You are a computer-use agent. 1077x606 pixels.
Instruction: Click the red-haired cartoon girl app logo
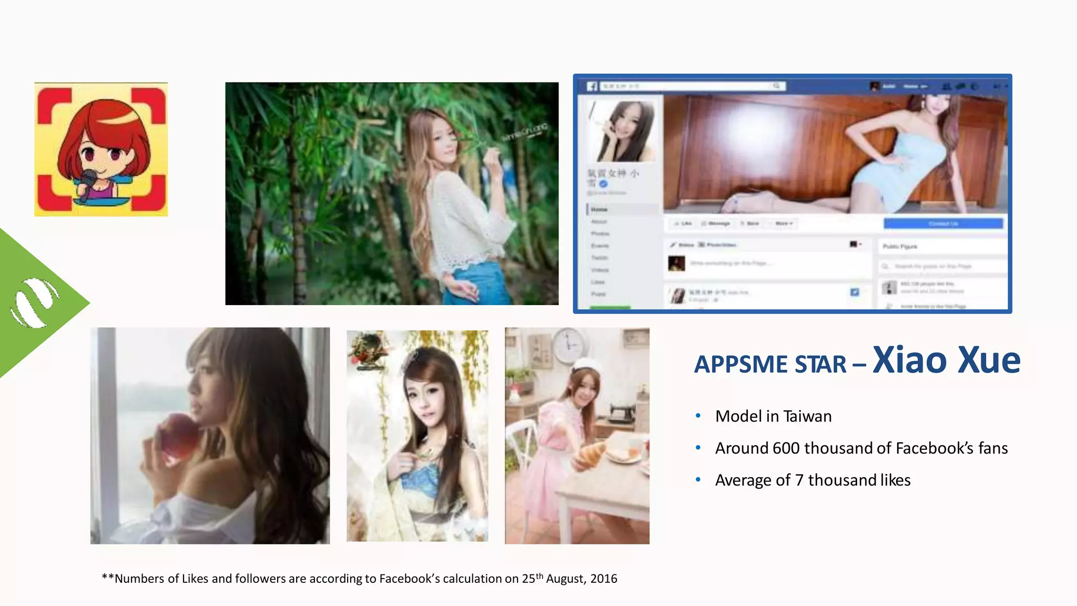(101, 149)
